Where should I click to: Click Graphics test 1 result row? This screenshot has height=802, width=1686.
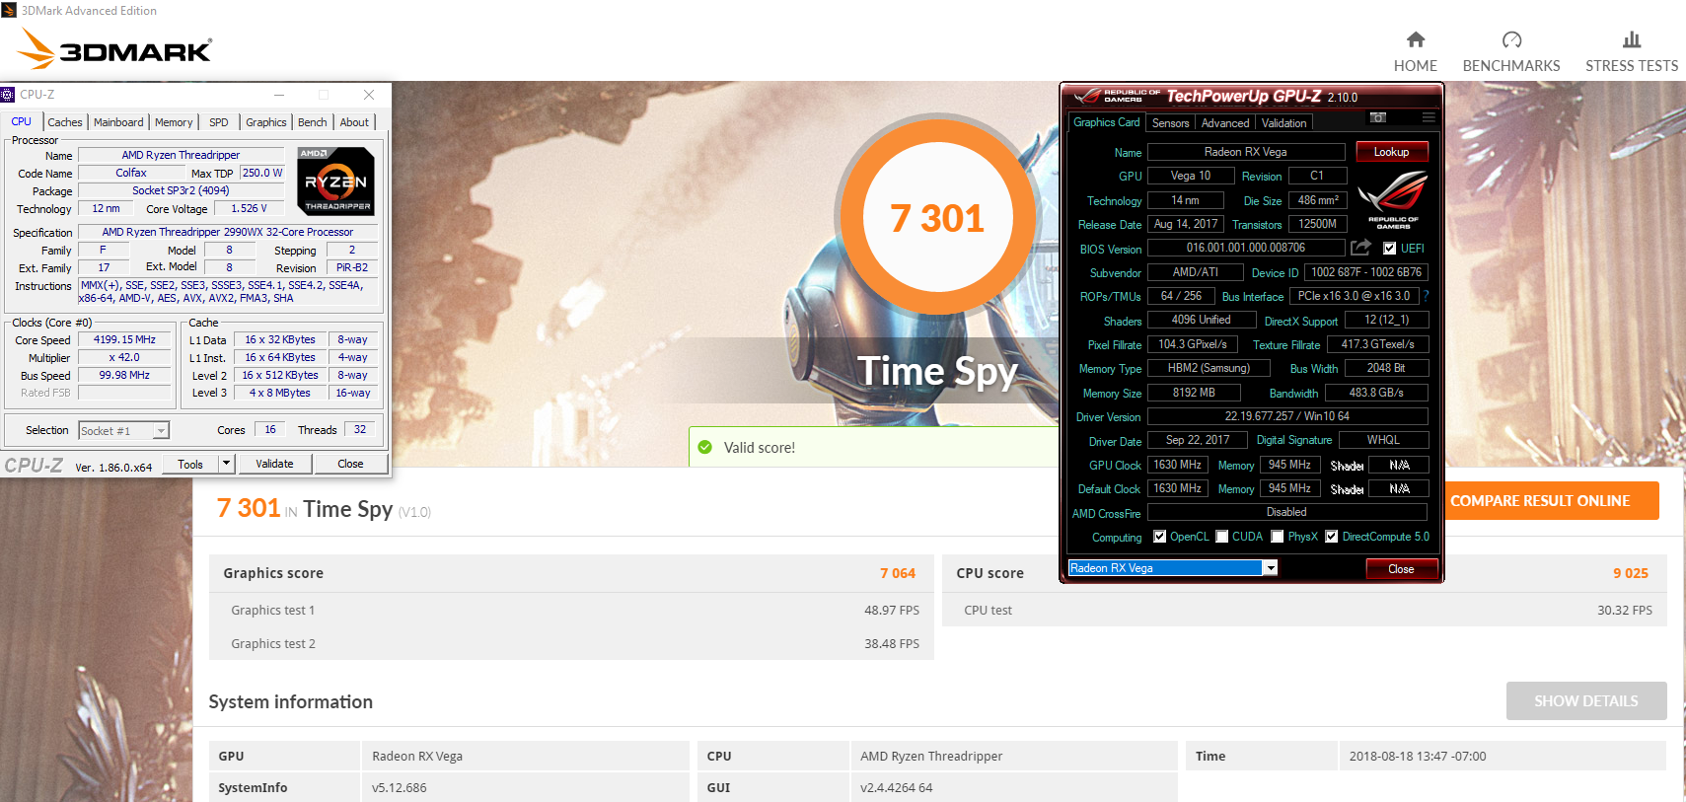572,610
